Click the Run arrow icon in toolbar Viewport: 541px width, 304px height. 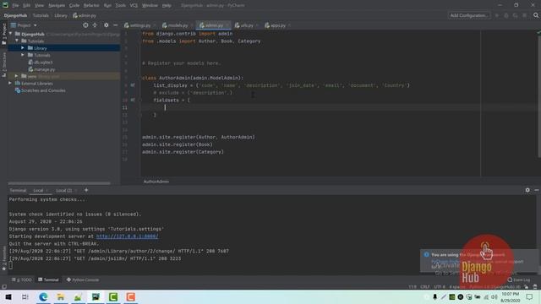(x=497, y=15)
